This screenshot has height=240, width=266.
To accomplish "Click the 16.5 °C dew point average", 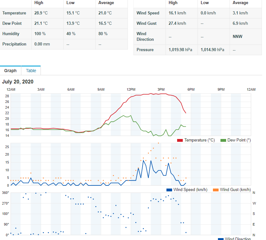I will (x=105, y=24).
